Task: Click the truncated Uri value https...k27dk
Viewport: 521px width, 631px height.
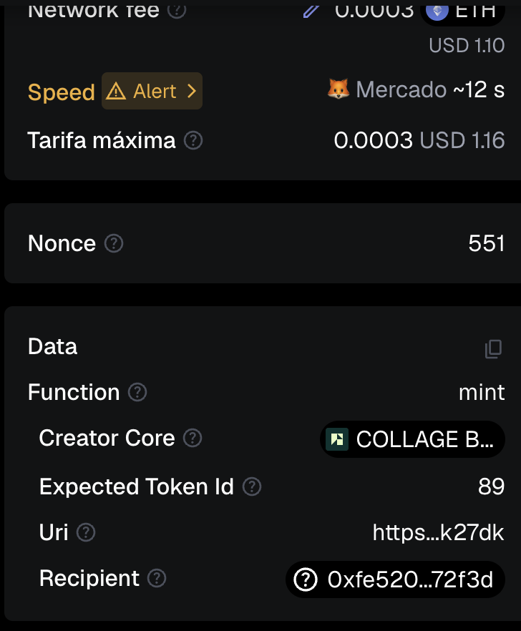Action: click(438, 533)
